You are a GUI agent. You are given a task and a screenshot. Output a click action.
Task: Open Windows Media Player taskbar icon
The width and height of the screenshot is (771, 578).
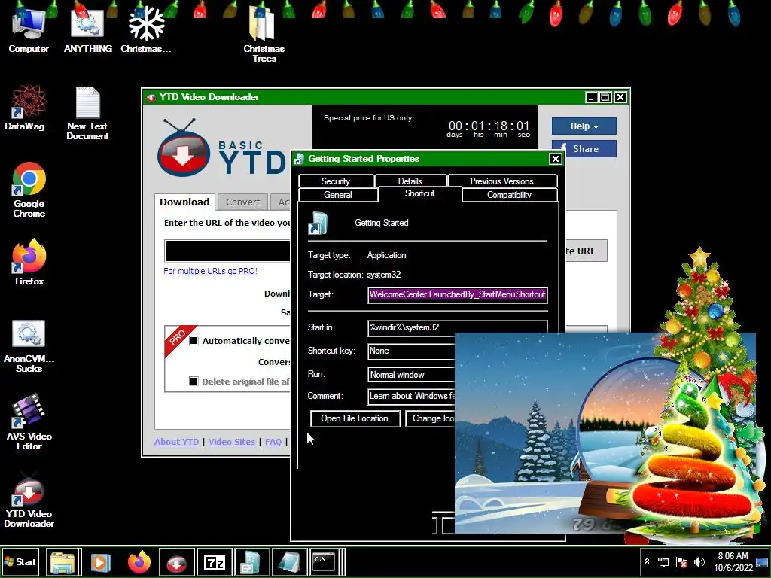click(x=101, y=561)
